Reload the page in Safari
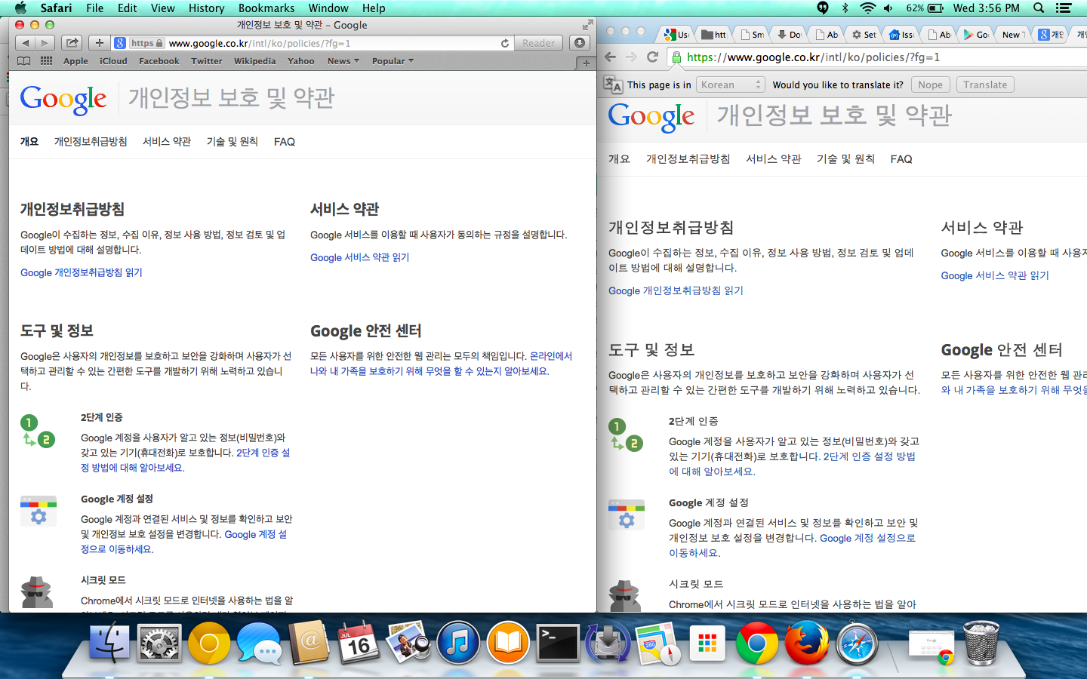This screenshot has width=1087, height=679. [505, 43]
